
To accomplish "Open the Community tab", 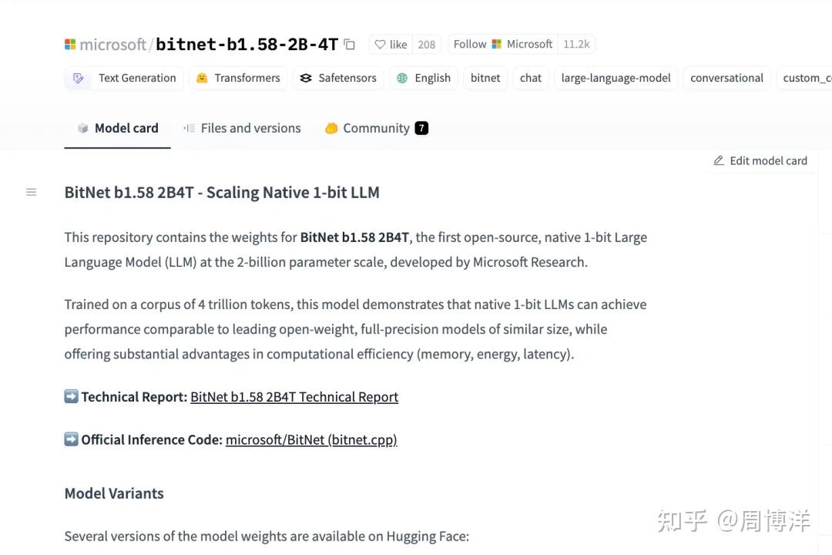I will pyautogui.click(x=376, y=127).
